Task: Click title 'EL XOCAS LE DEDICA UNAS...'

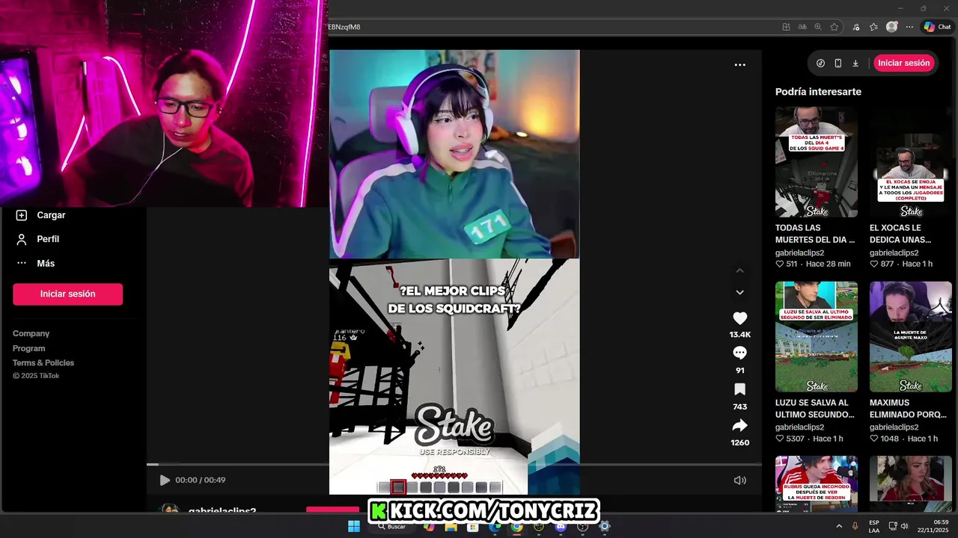Action: point(900,234)
